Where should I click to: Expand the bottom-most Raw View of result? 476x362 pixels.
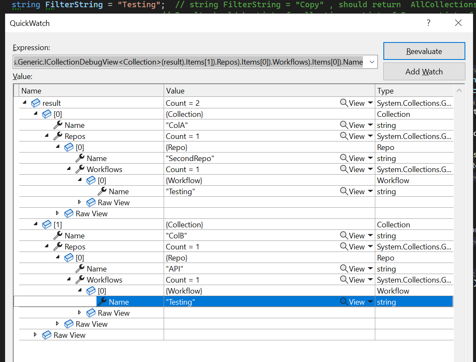pyautogui.click(x=35, y=335)
